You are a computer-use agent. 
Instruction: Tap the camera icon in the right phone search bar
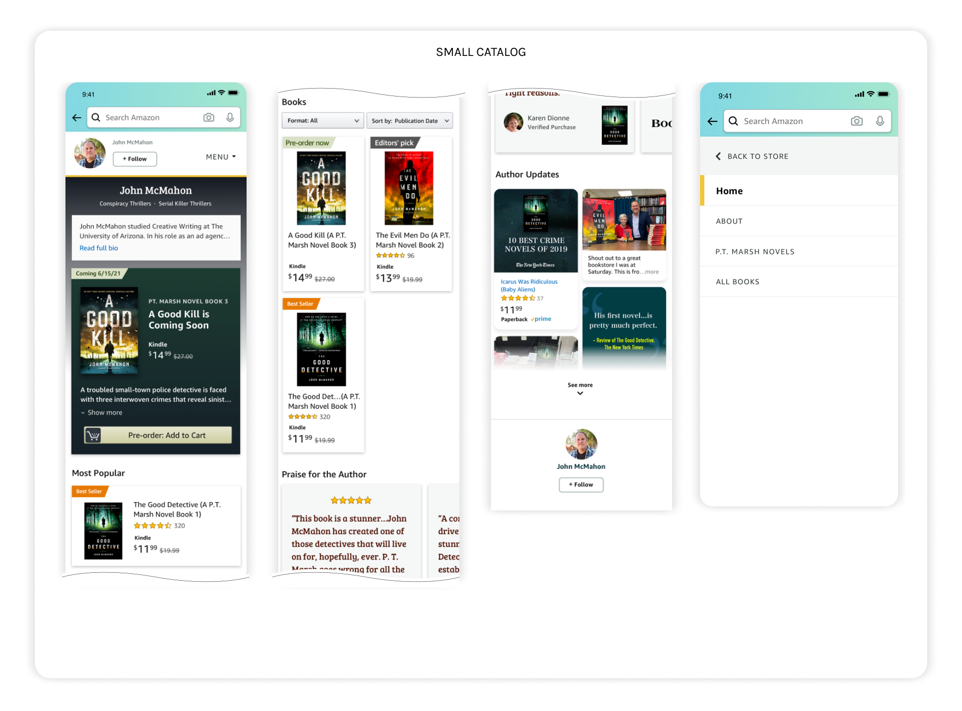click(857, 121)
